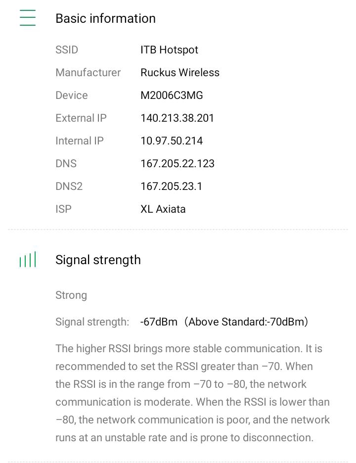This screenshot has height=463, width=356.
Task: Select device model M2006C3MG
Action: 172,95
